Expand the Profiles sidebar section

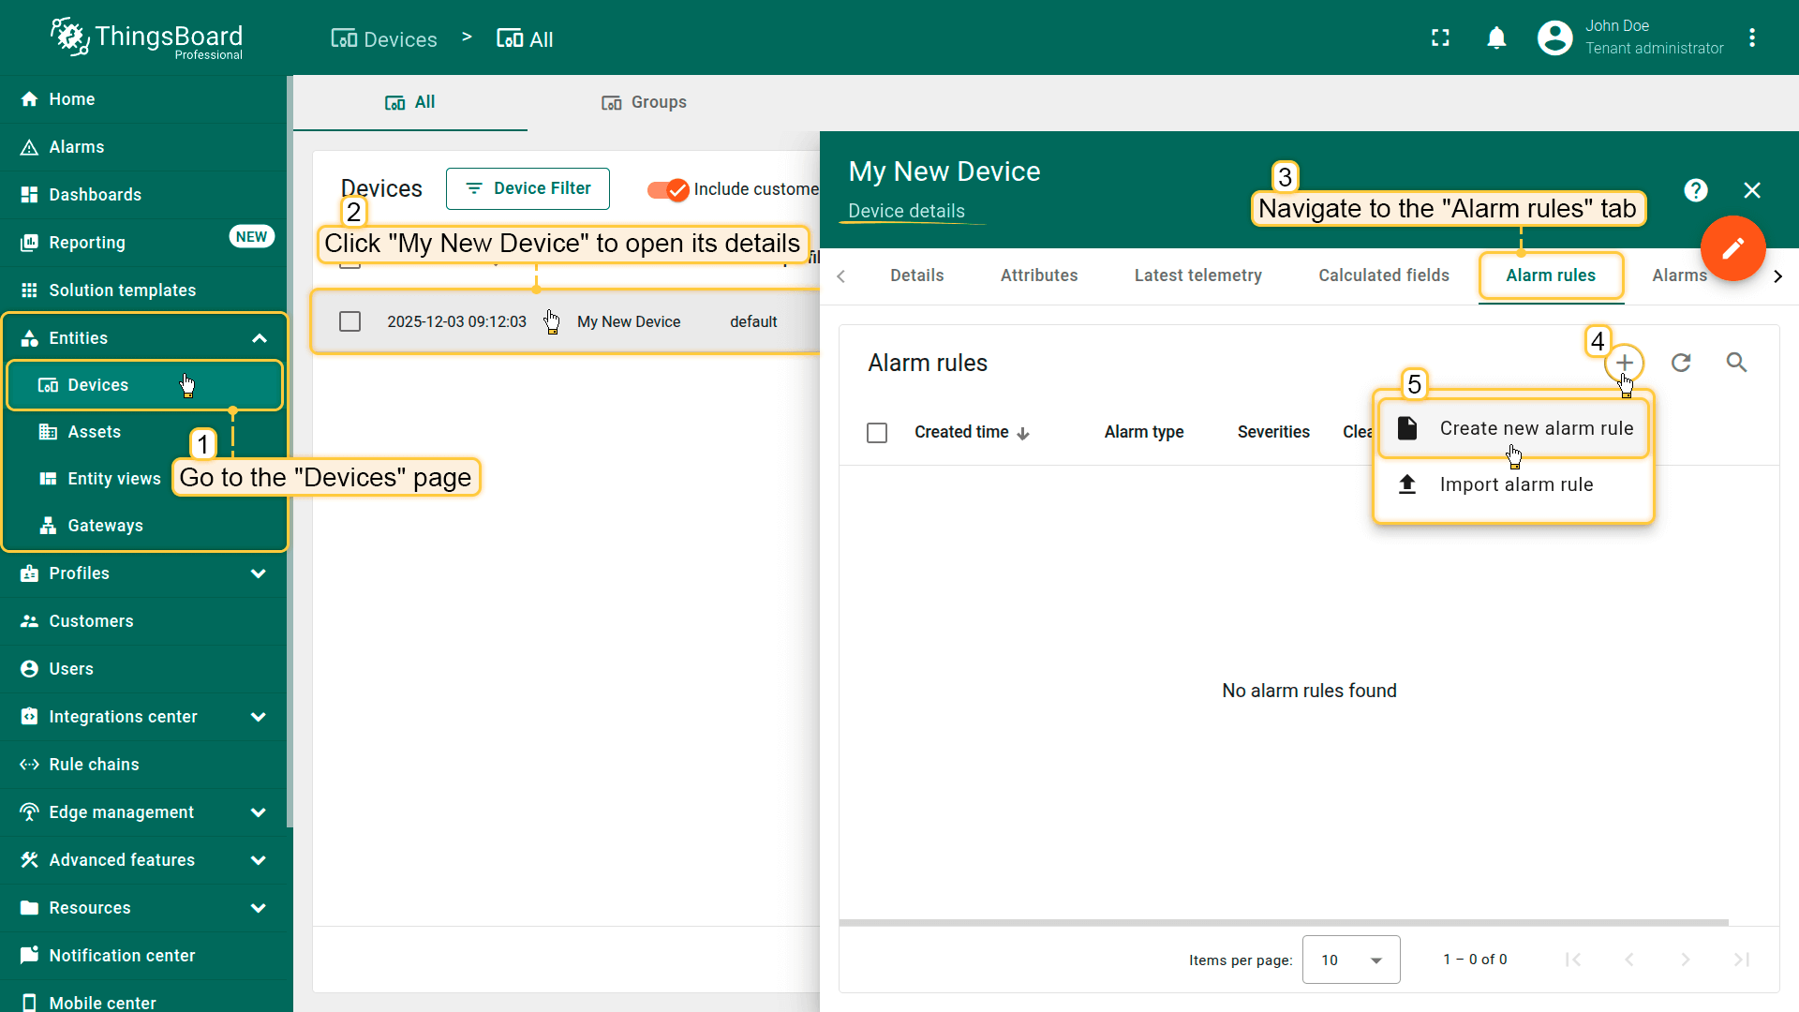[x=259, y=573]
